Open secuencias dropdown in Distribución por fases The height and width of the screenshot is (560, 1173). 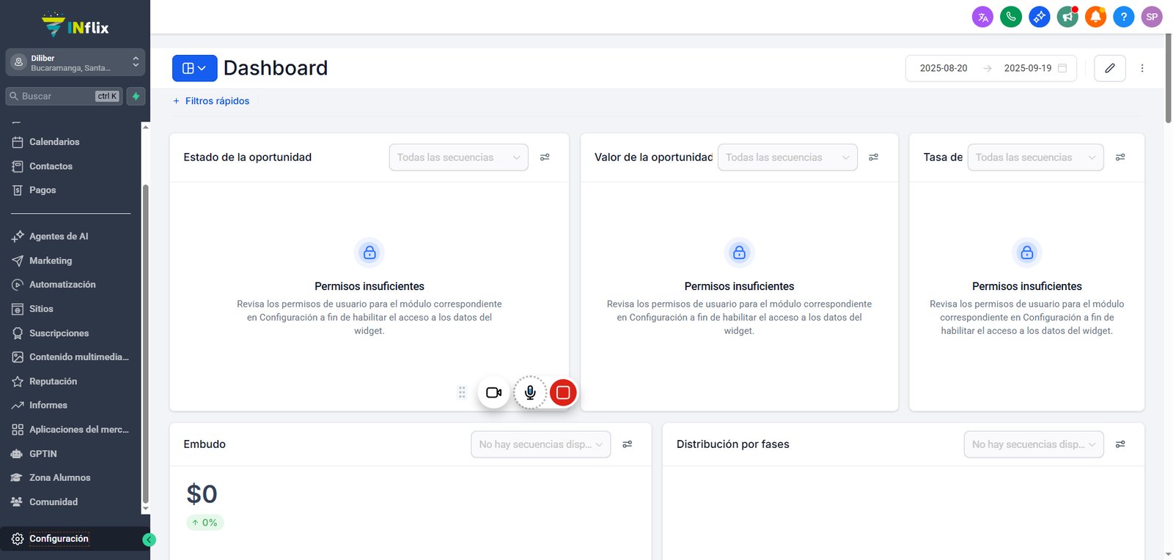click(1034, 444)
